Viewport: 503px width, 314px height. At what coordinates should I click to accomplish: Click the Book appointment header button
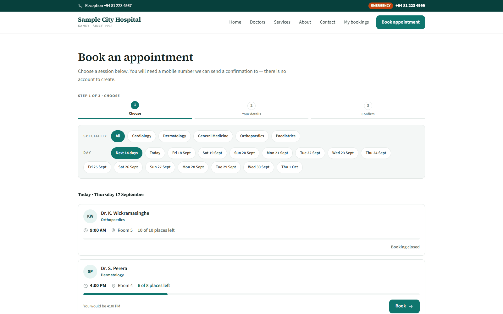401,22
